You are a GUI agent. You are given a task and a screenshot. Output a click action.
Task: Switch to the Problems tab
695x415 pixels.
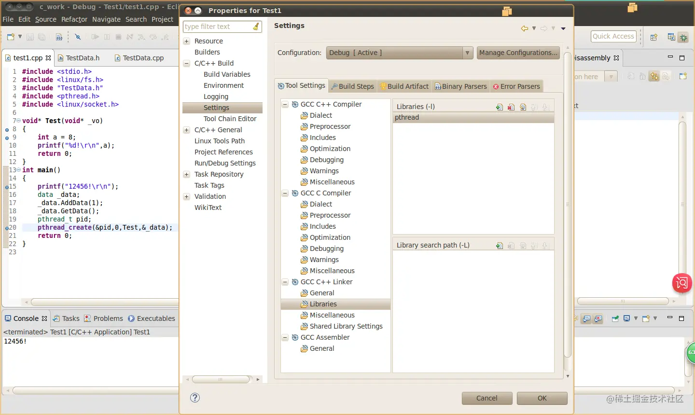click(x=104, y=318)
